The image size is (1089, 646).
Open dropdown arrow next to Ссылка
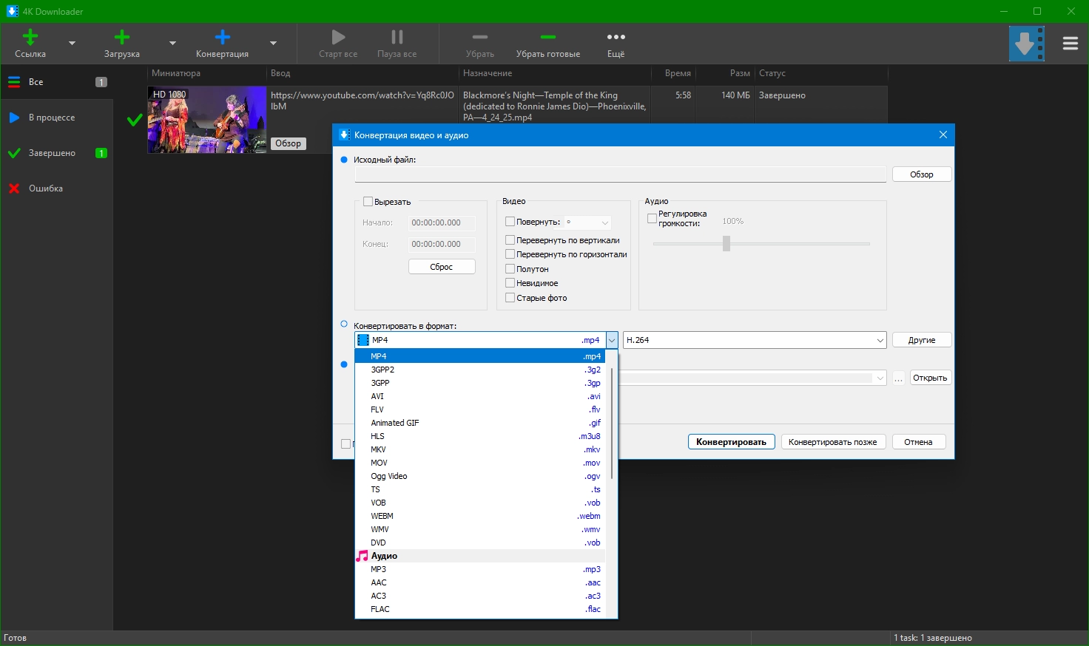(72, 44)
